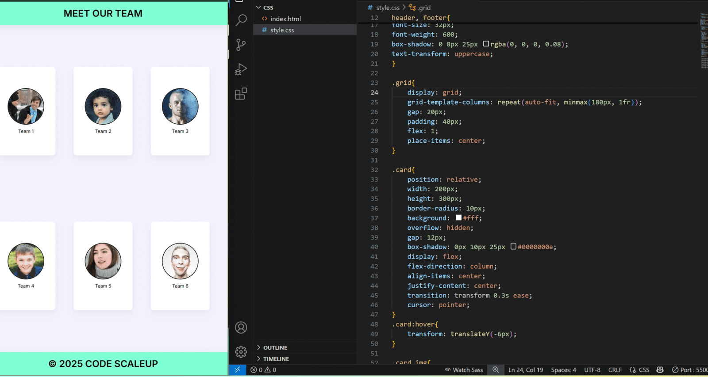The width and height of the screenshot is (708, 377).
Task: Collapse the CSS folder in Explorer
Action: click(x=265, y=8)
